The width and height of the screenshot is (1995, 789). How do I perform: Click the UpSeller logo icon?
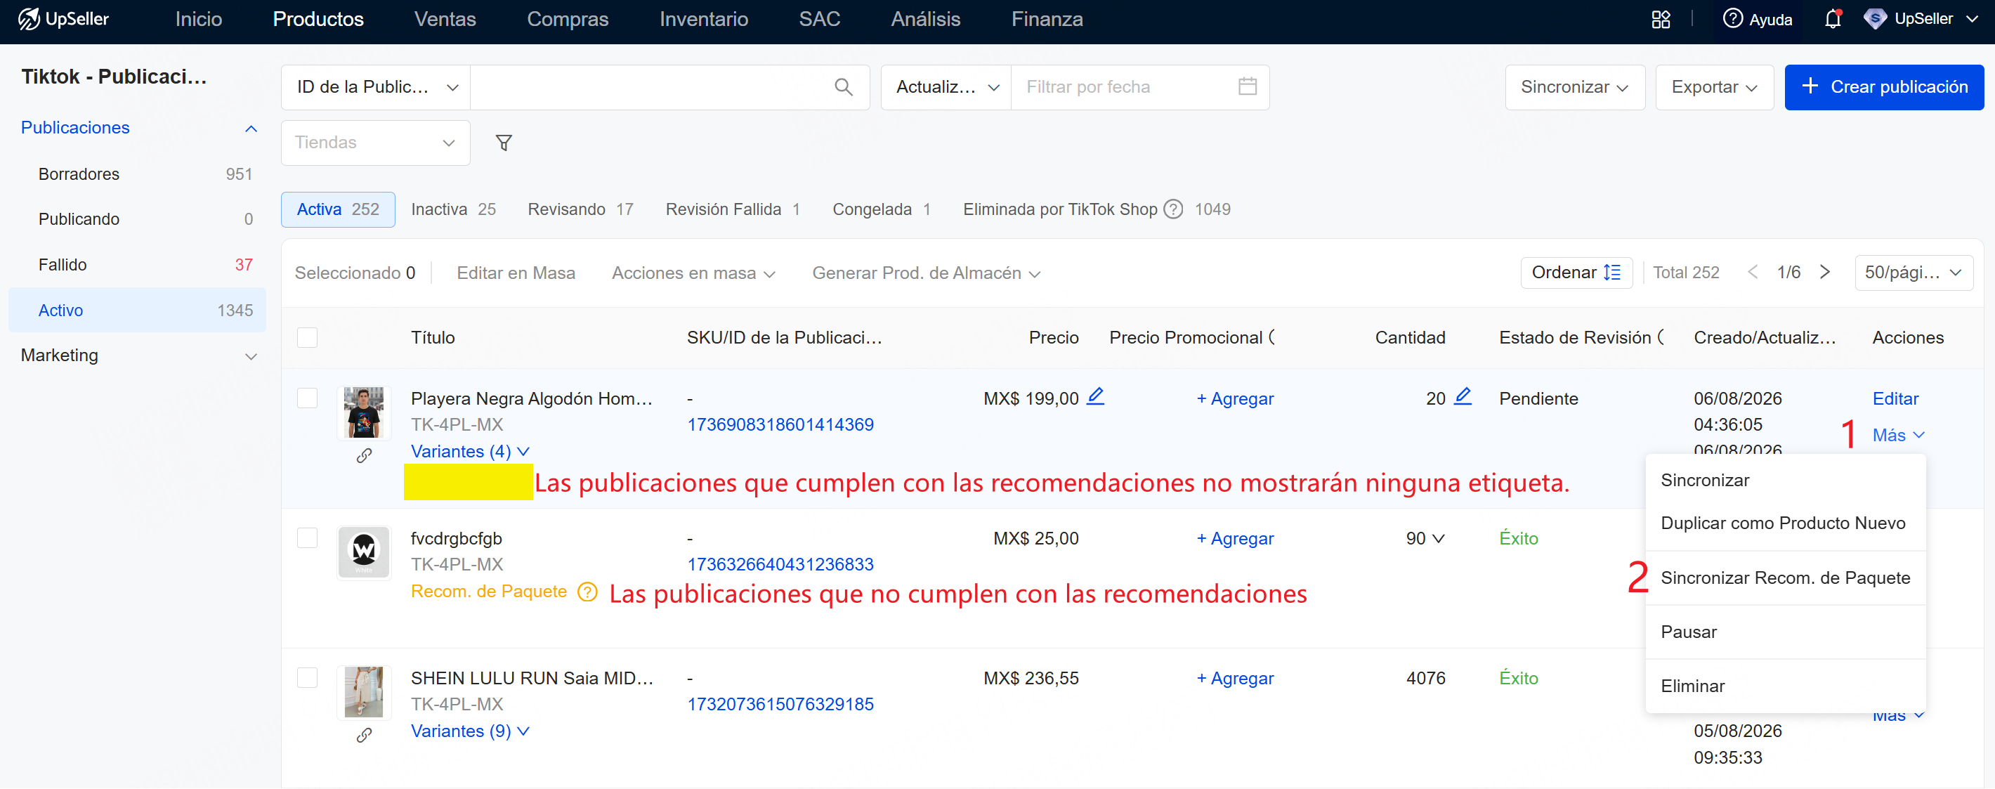[29, 20]
